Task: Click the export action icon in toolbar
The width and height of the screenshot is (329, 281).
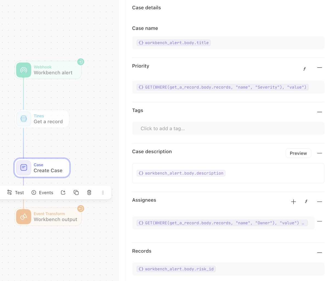Action: click(63, 192)
